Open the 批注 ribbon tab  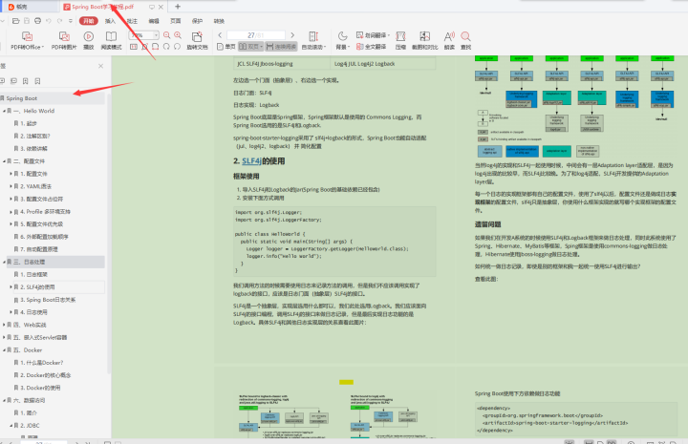132,21
